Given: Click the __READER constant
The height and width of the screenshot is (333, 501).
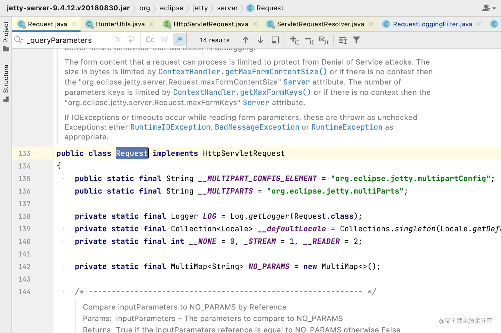Looking at the screenshot, I should 321,242.
